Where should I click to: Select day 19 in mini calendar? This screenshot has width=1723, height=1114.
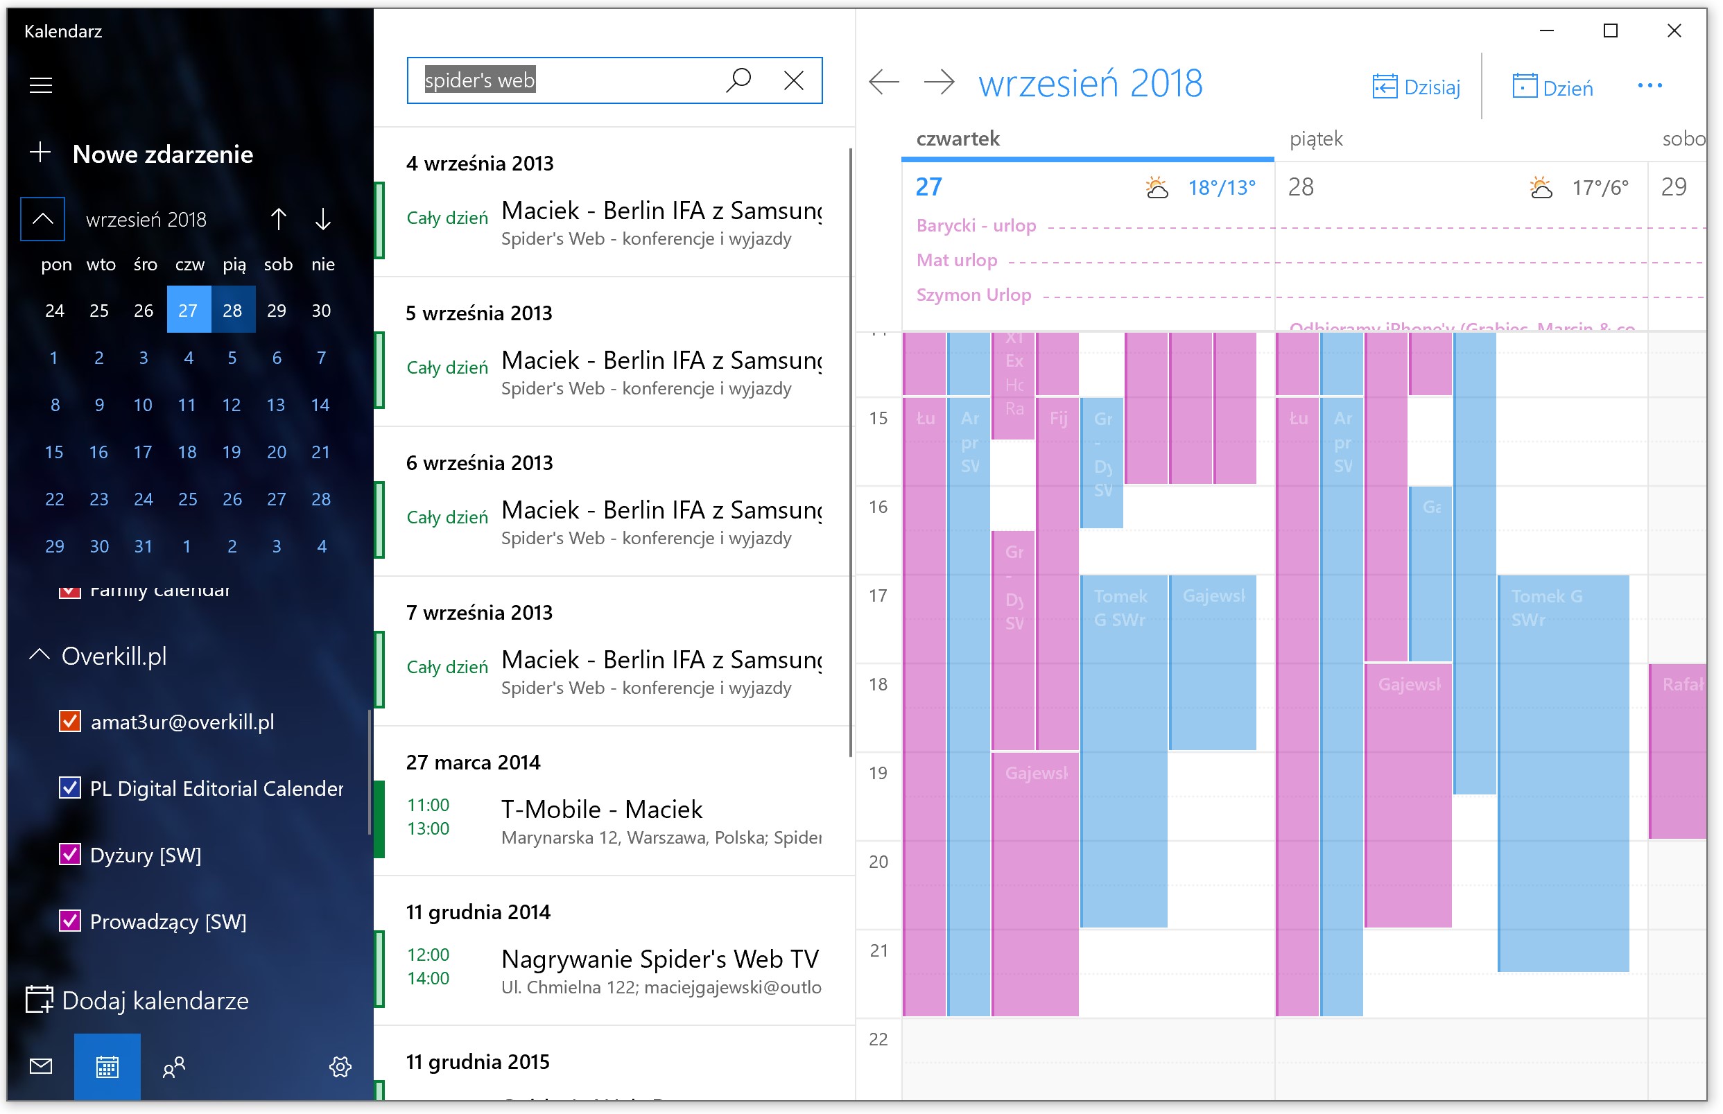click(232, 451)
